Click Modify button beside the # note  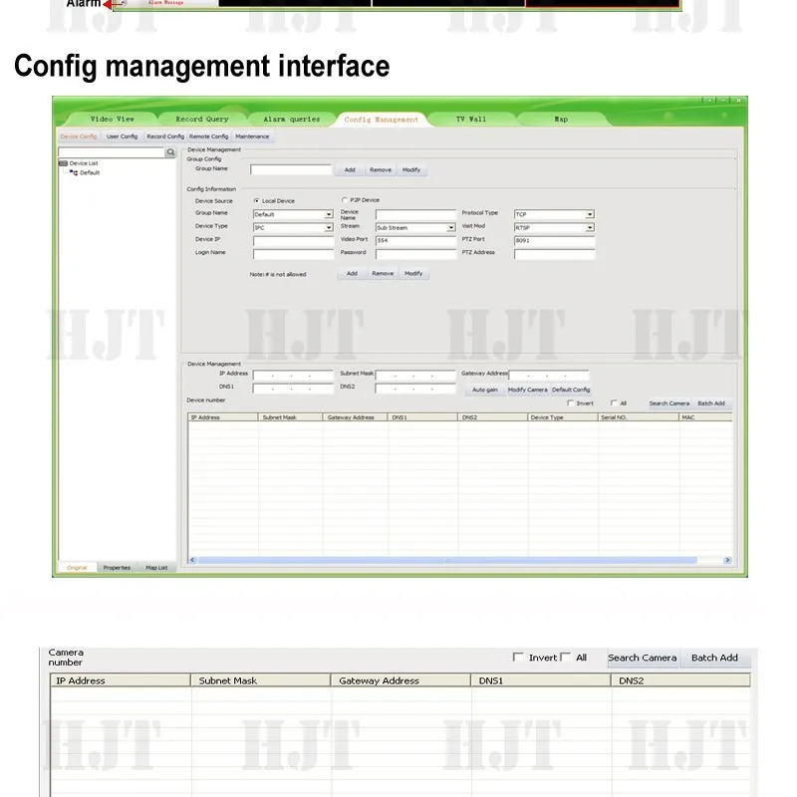(413, 273)
